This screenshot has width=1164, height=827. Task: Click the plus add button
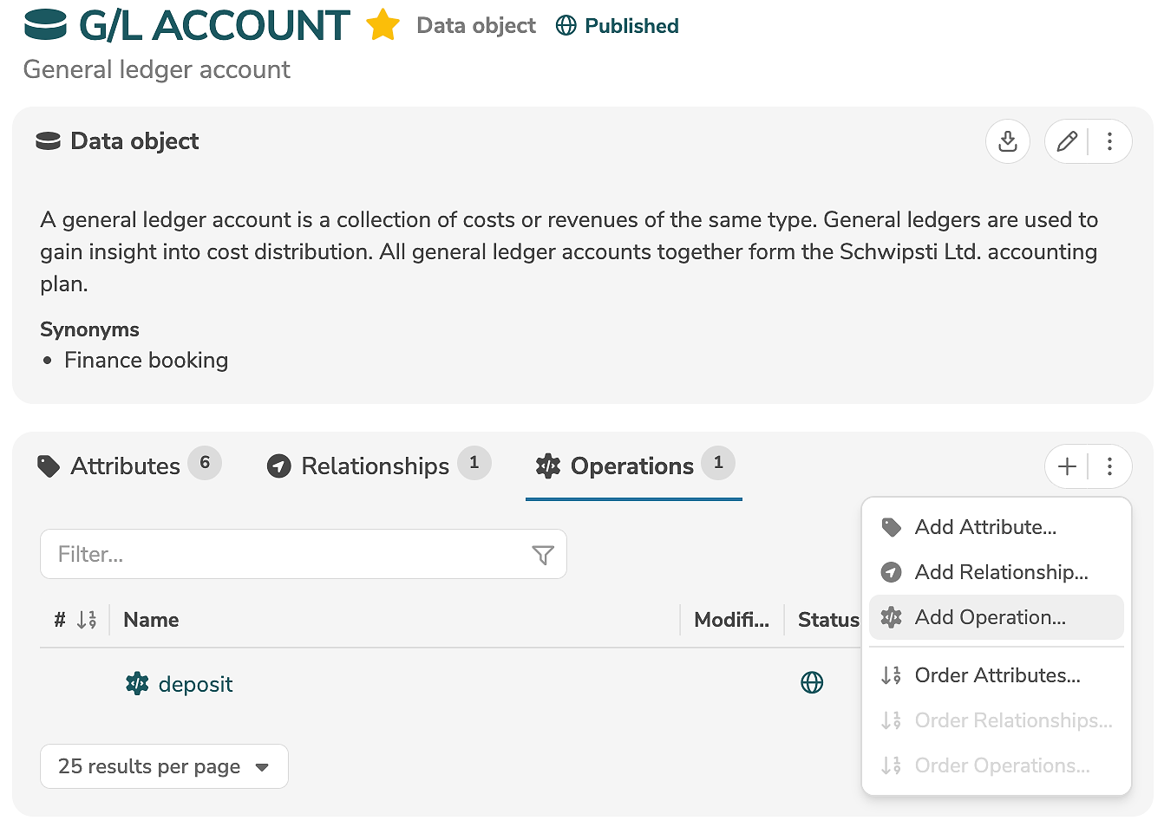tap(1067, 466)
